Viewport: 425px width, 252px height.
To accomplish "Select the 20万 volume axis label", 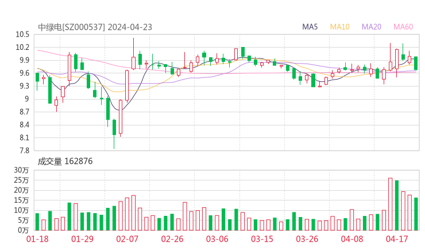I will pyautogui.click(x=21, y=190).
